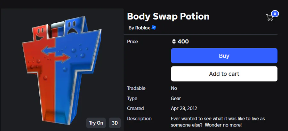This screenshot has width=288, height=131.
Task: Select the Body Swap Potion title
Action: pyautogui.click(x=168, y=16)
